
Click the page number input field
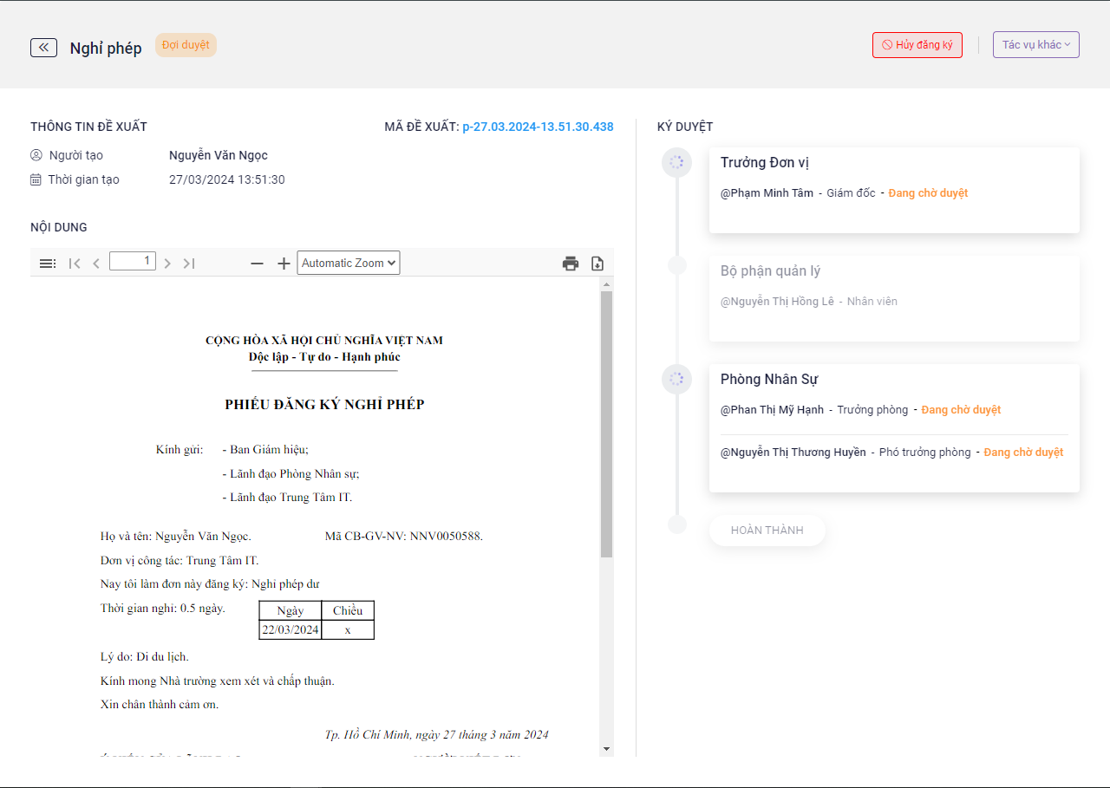(x=133, y=261)
